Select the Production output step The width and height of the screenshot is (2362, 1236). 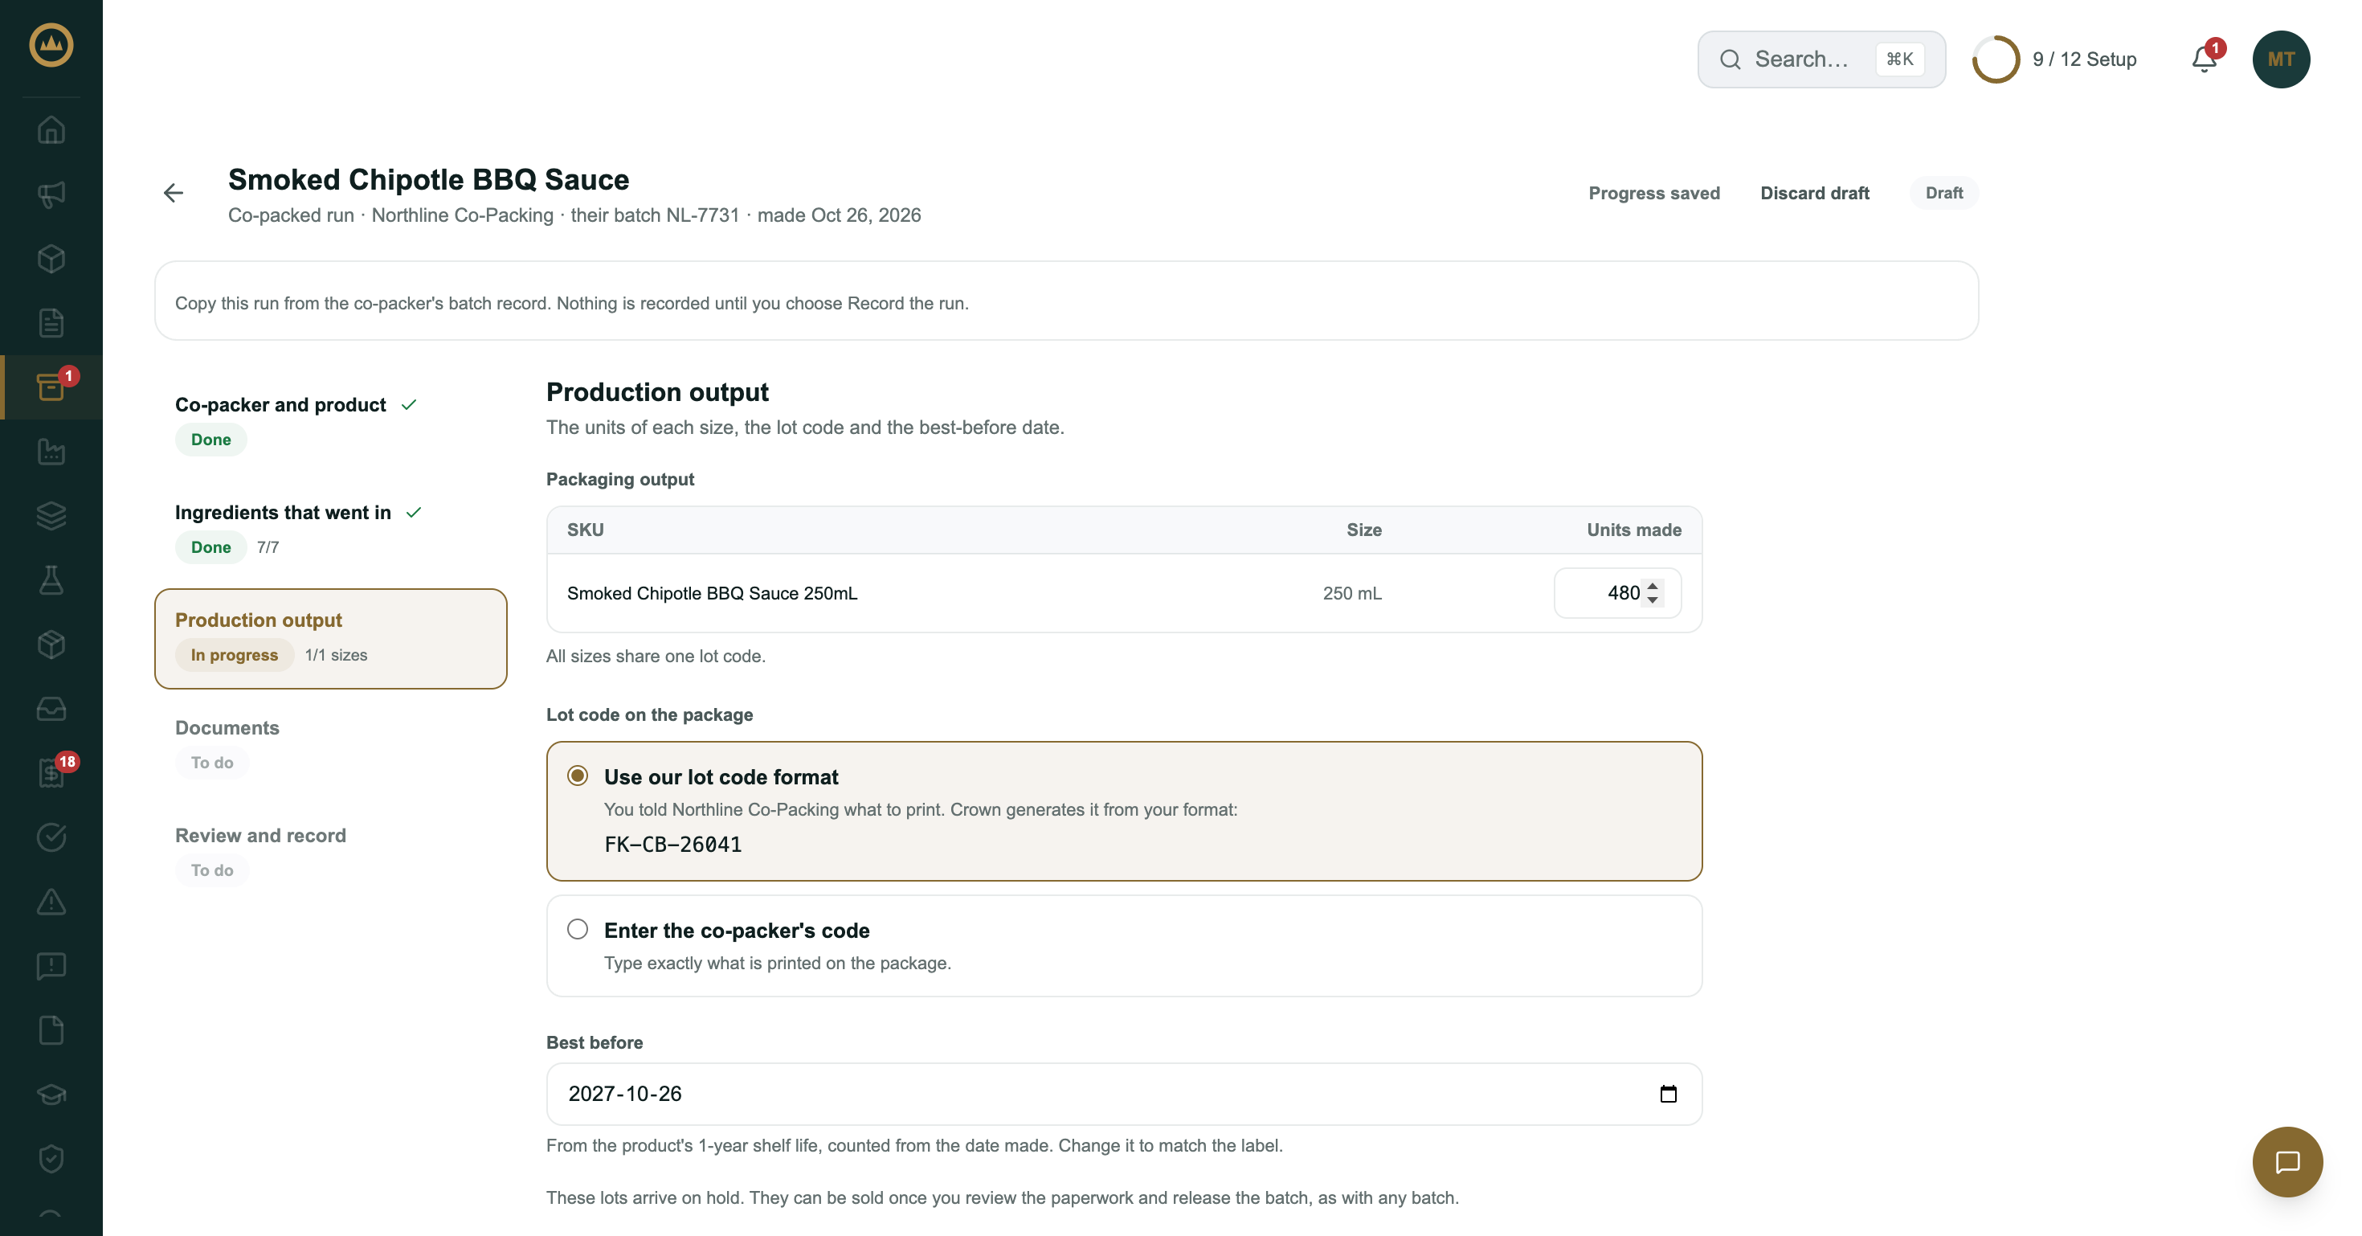coord(330,638)
